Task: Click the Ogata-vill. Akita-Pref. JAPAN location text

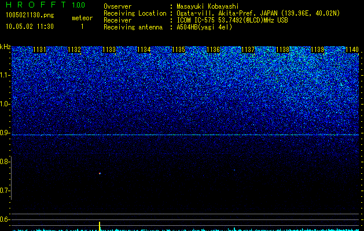Action: (258, 13)
